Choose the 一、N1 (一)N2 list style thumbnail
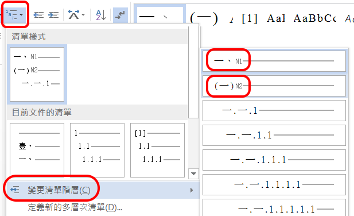This screenshot has width=354, height=216. pyautogui.click(x=37, y=74)
